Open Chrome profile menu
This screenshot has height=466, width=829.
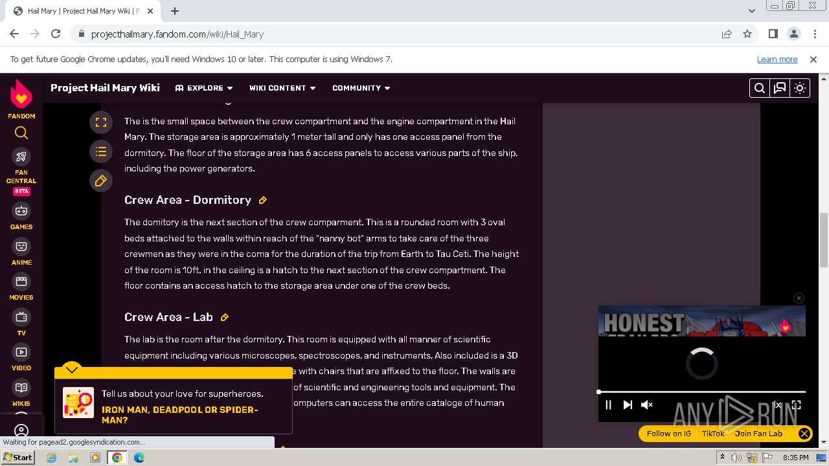click(x=794, y=34)
